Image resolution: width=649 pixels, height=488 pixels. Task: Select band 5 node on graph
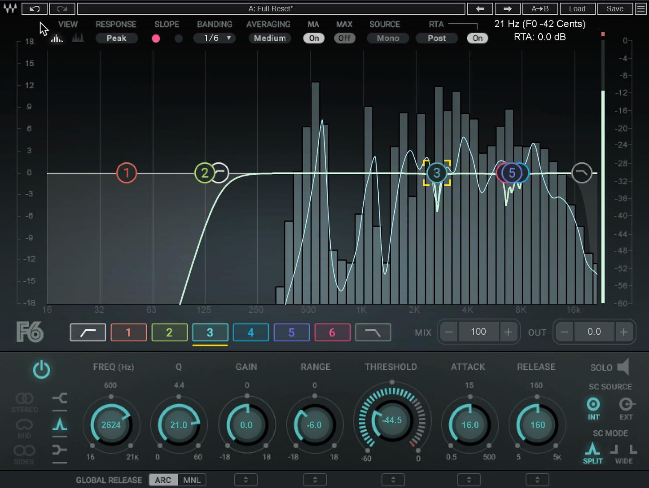point(512,173)
